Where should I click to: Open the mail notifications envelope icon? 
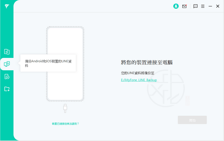[185, 6]
